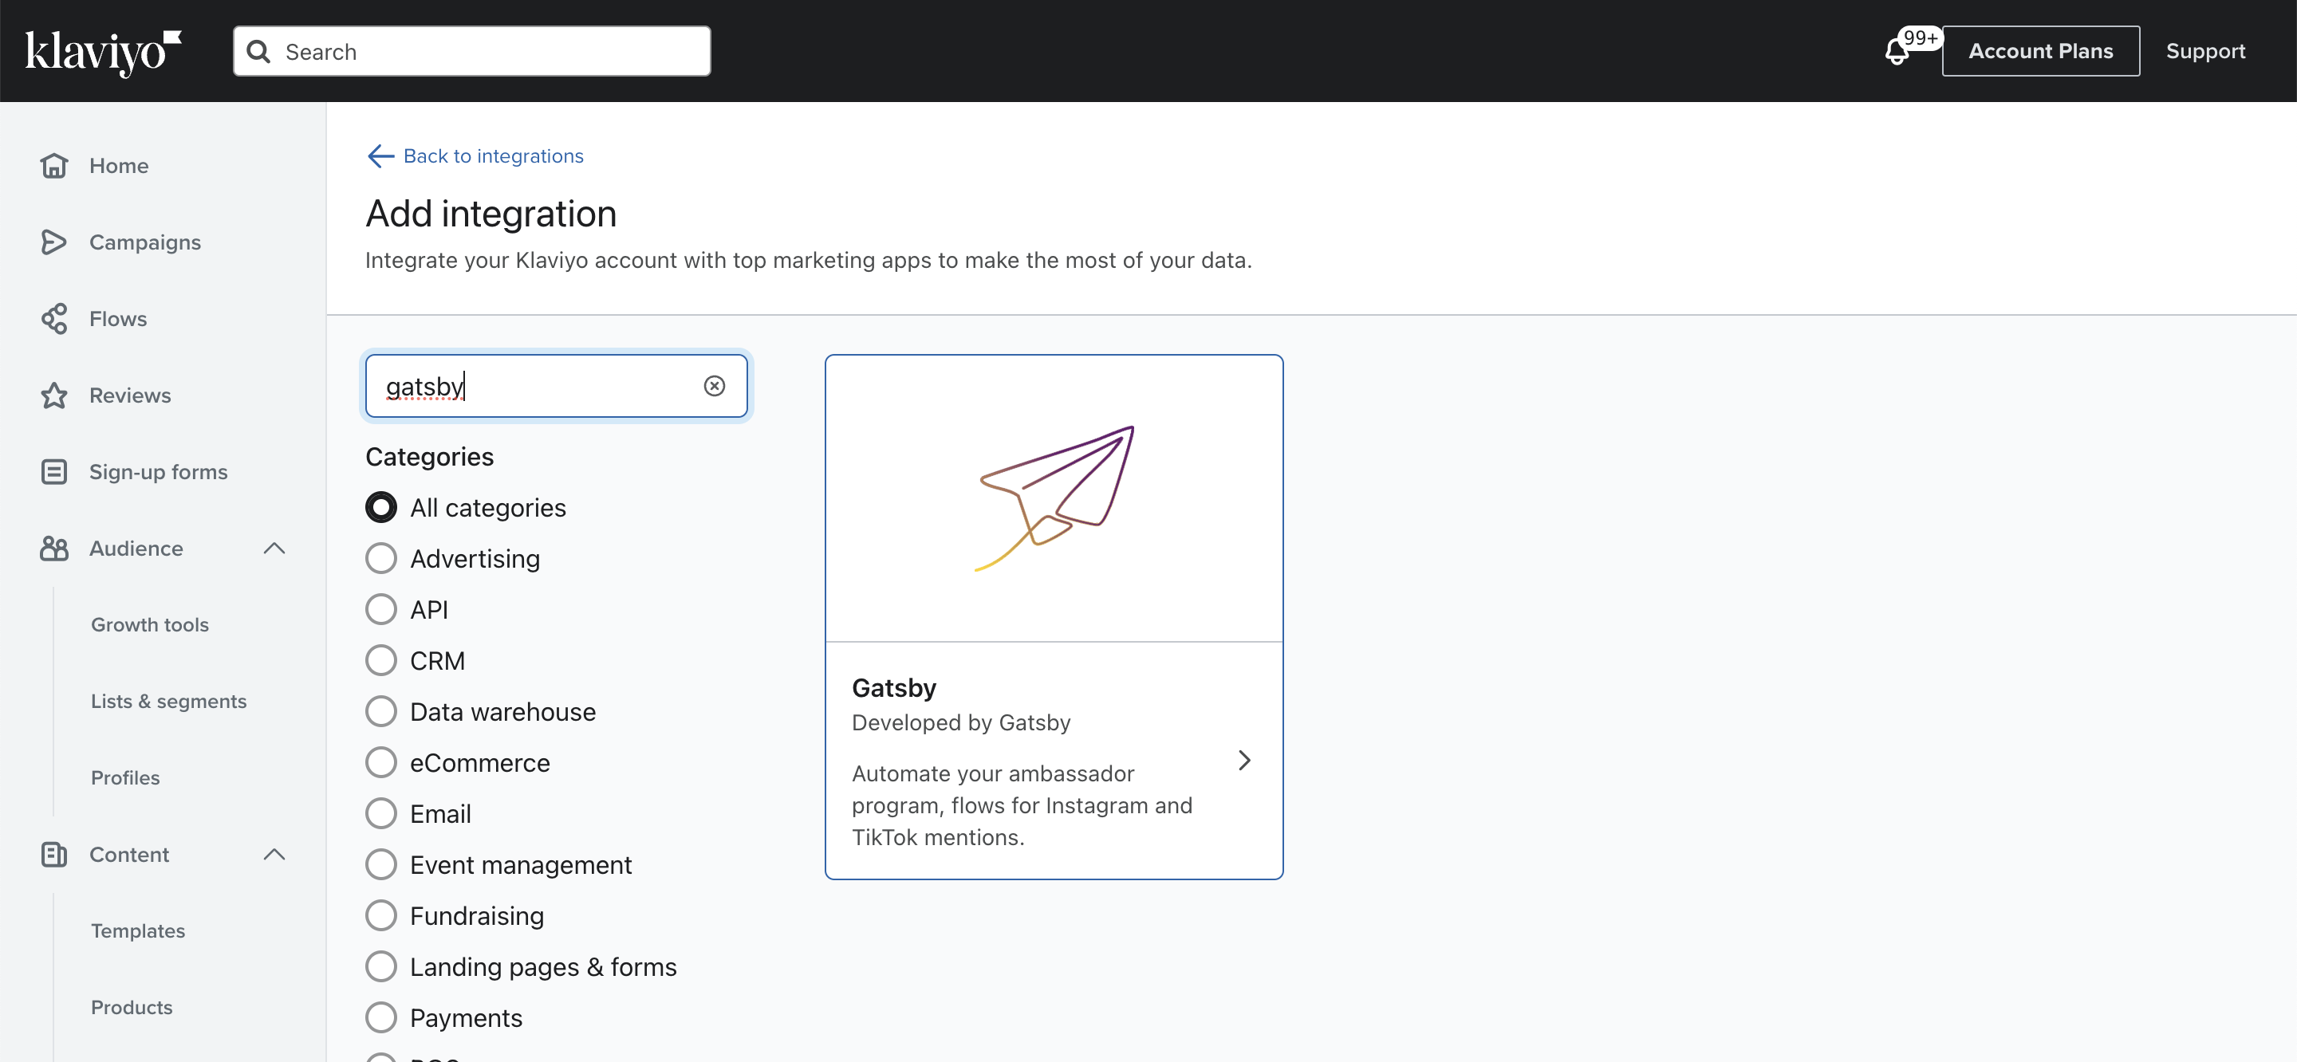The height and width of the screenshot is (1062, 2297).
Task: Select the Payments category
Action: point(380,1017)
